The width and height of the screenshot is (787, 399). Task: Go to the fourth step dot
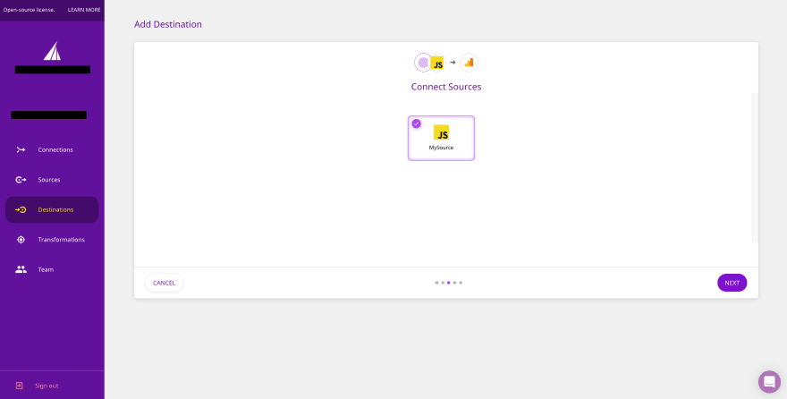(x=454, y=283)
